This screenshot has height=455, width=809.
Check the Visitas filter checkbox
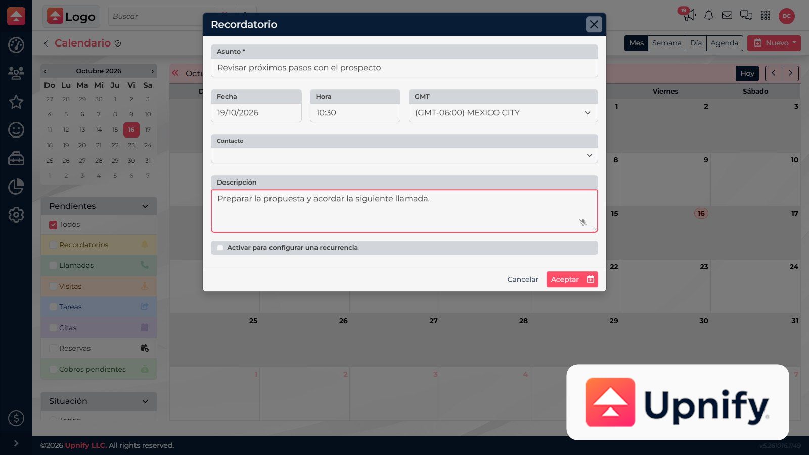pos(53,286)
